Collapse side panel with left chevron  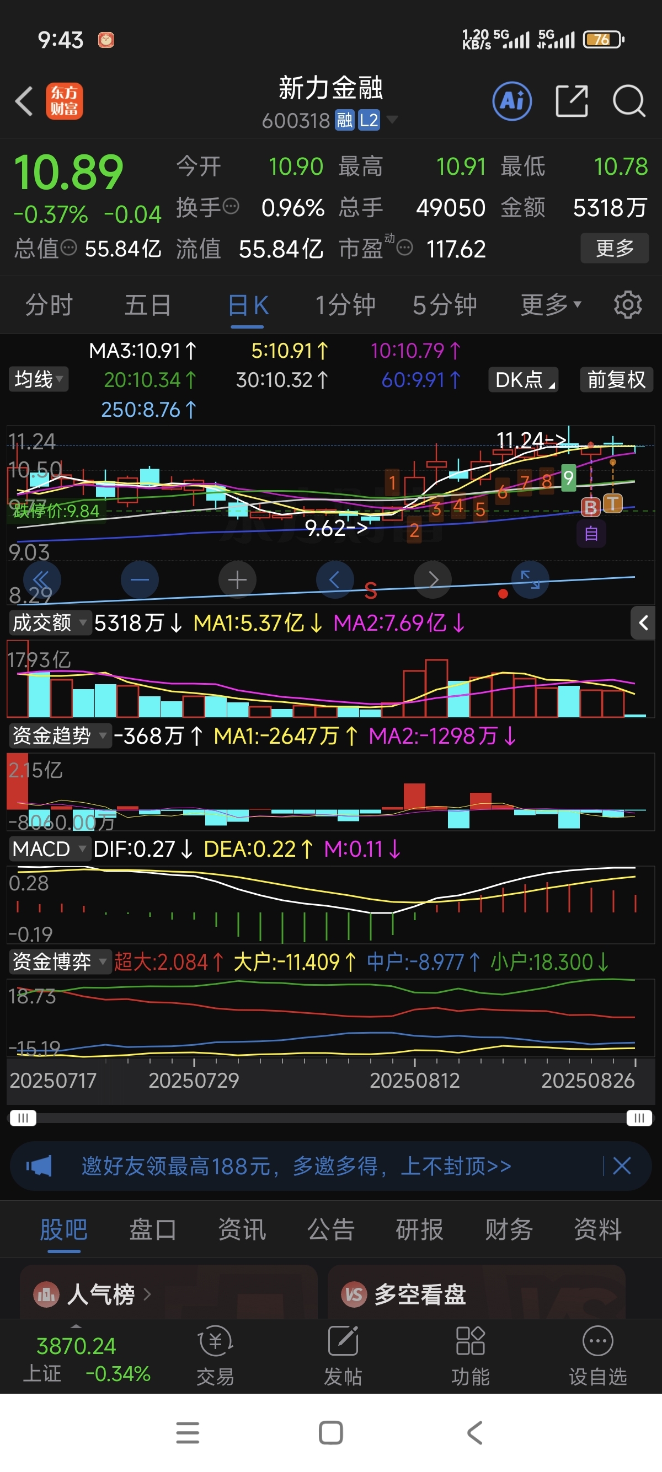[643, 622]
